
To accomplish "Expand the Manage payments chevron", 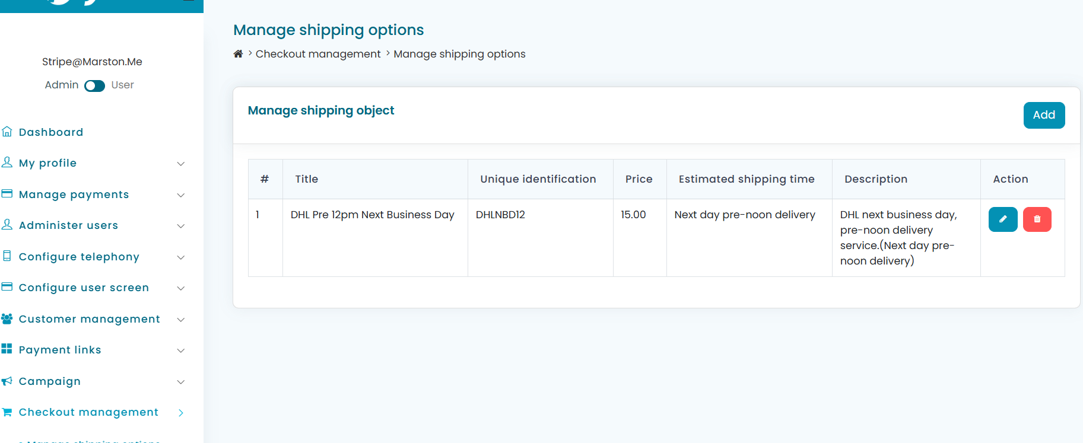I will tap(181, 195).
